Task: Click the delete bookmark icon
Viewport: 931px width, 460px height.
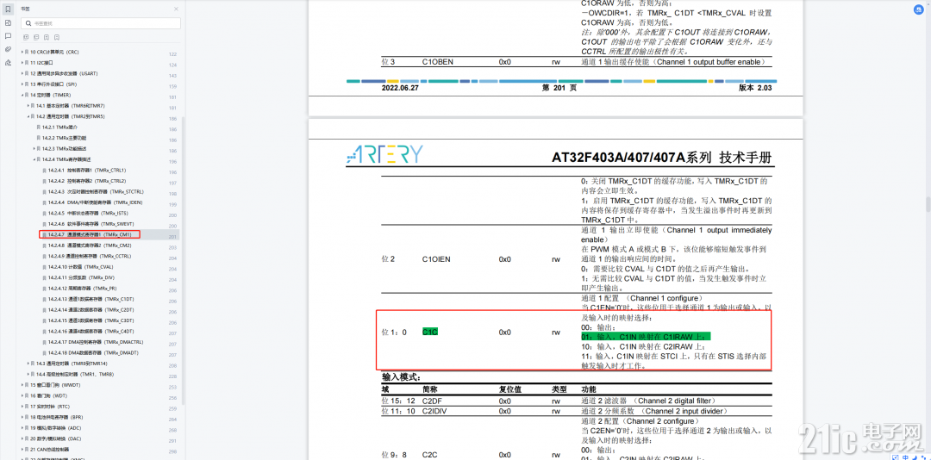Action: [57, 37]
